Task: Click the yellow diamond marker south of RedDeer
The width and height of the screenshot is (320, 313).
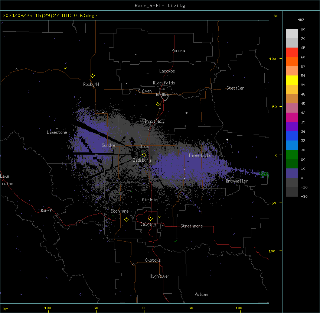Action: pyautogui.click(x=158, y=104)
